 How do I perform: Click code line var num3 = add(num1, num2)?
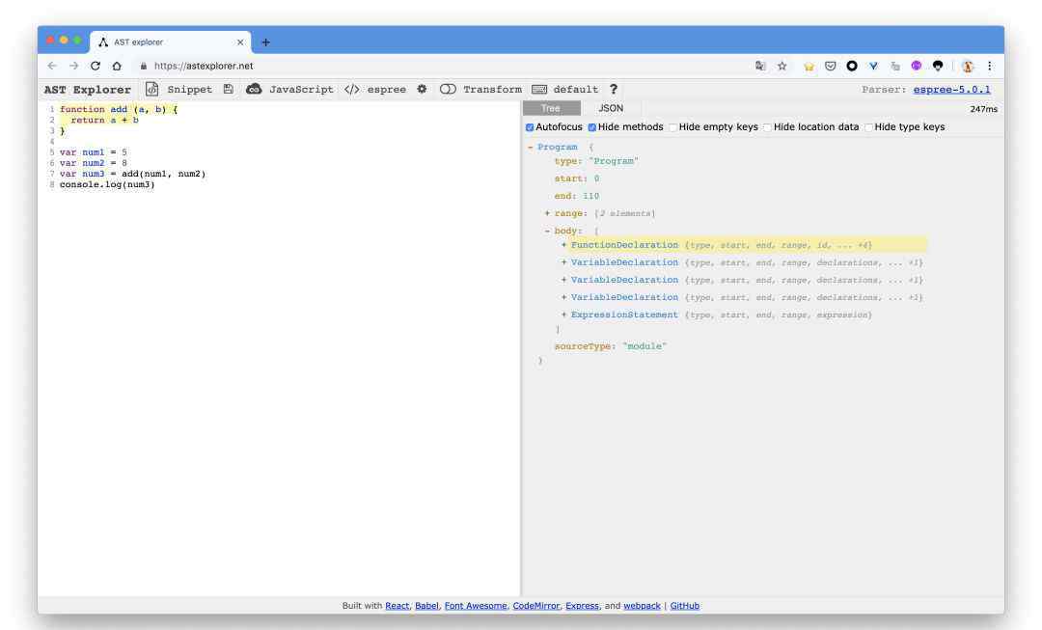pos(133,174)
